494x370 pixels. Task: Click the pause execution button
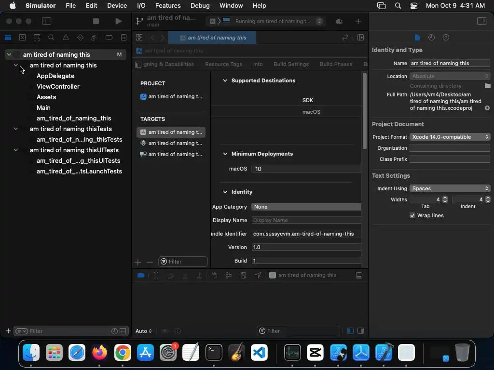click(156, 275)
